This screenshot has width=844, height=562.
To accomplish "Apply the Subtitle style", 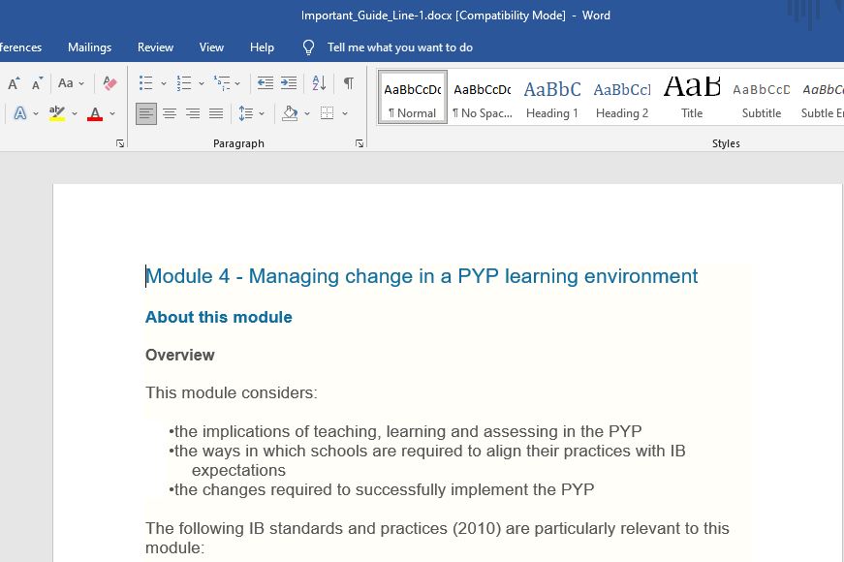I will coord(761,98).
